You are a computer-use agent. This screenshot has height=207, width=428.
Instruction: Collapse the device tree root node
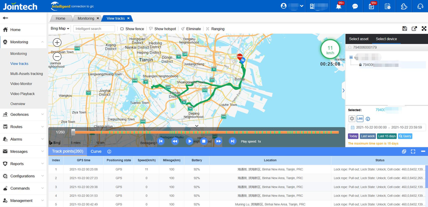click(x=351, y=57)
